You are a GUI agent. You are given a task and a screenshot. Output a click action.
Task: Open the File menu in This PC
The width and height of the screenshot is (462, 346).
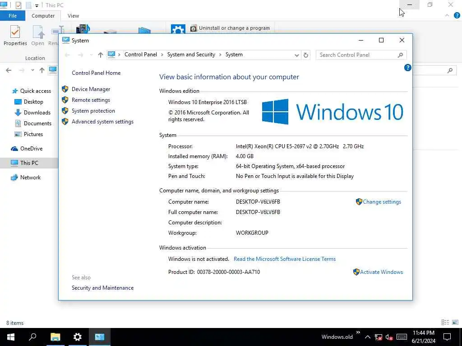coord(13,16)
